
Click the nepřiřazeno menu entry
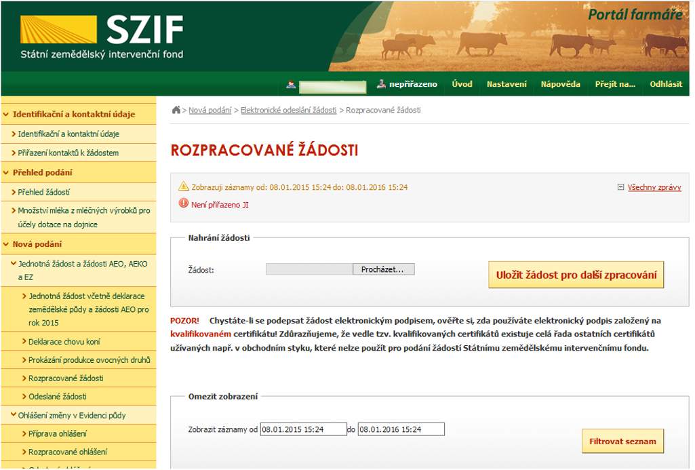[413, 84]
